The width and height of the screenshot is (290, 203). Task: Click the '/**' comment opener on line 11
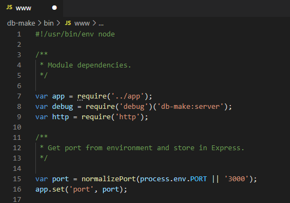tap(41, 137)
